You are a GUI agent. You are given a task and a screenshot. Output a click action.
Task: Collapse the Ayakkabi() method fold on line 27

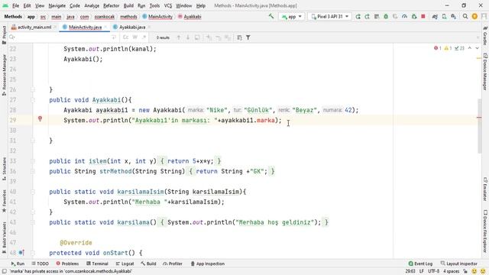(x=33, y=100)
